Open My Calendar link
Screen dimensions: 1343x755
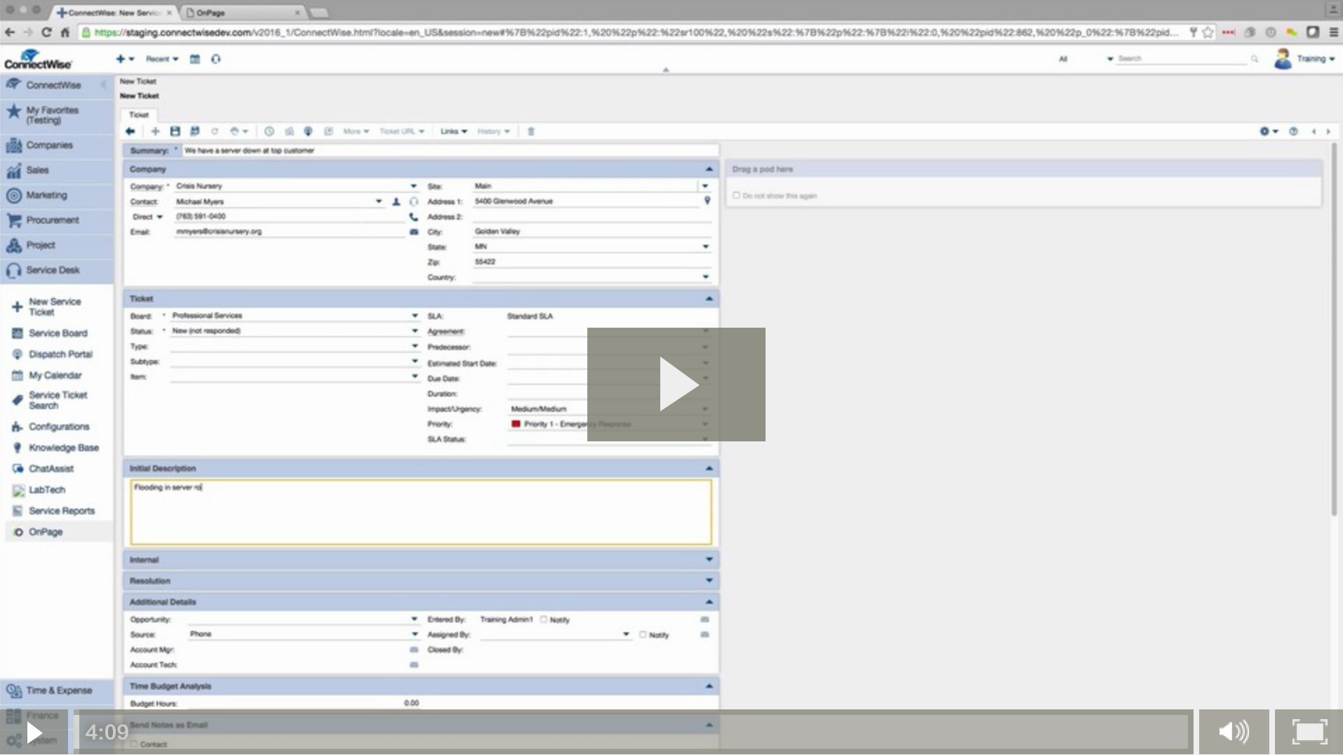point(55,375)
